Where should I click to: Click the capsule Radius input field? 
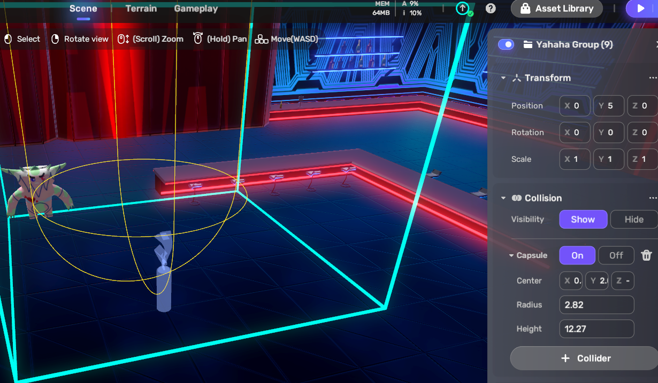click(x=596, y=305)
